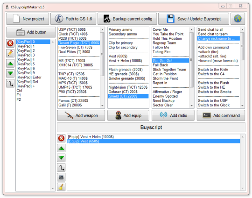Click the console icon beside buyscript list

coord(61,177)
